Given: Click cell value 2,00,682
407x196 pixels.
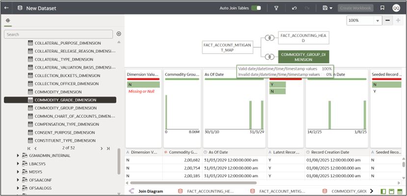Looking at the screenshot, I should tap(192, 160).
